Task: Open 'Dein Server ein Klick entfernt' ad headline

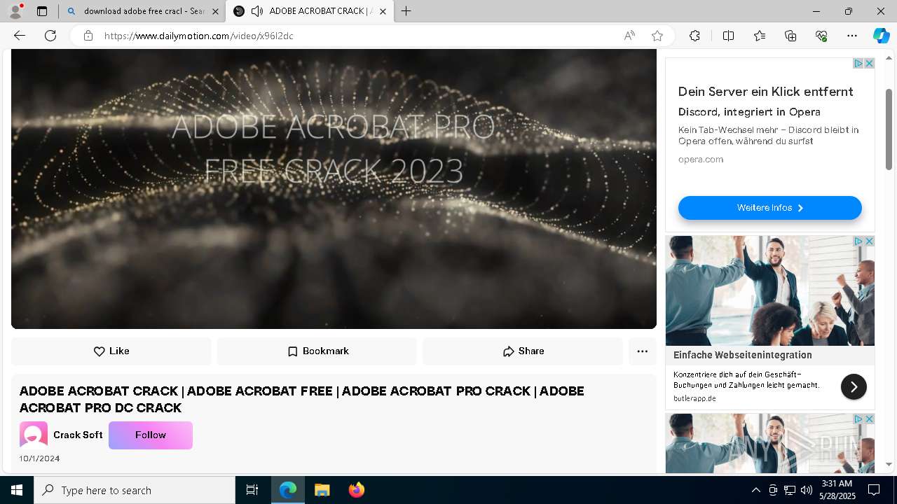Action: (765, 92)
